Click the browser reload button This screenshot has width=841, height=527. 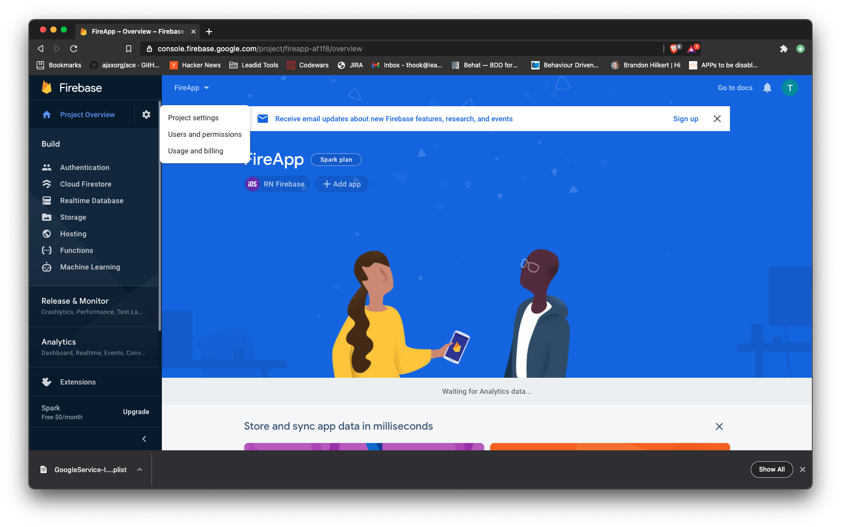(x=74, y=49)
